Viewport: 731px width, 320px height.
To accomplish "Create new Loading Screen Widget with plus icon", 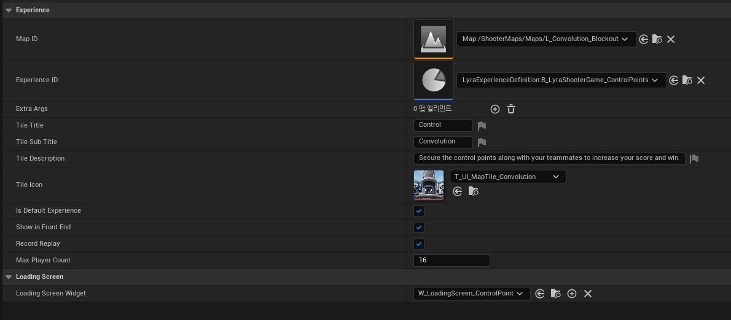I will [572, 294].
